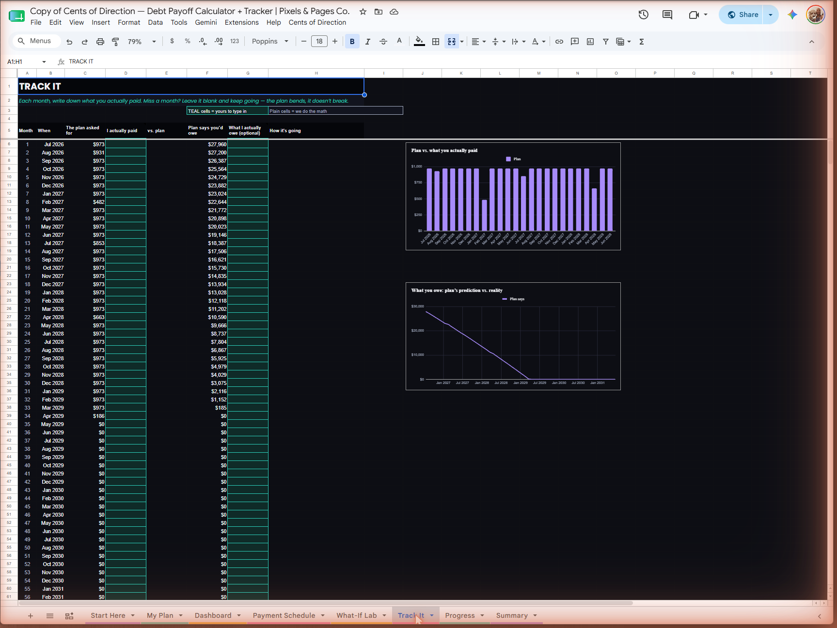
Task: Open Cents of Direction menu
Action: (317, 22)
